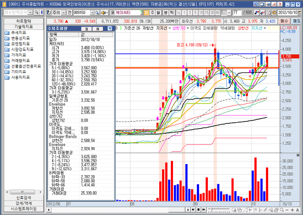This screenshot has height=215, width=303.
Task: Choose the 1 minute interval button
Action: (x=184, y=13)
